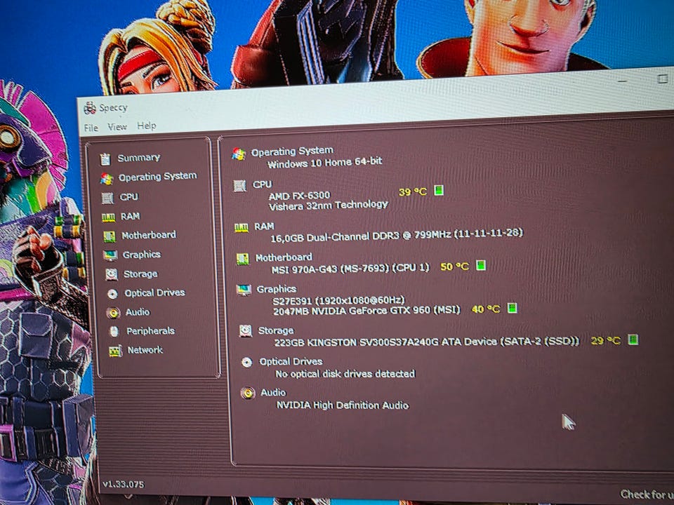Open the Network section in sidebar

click(145, 350)
